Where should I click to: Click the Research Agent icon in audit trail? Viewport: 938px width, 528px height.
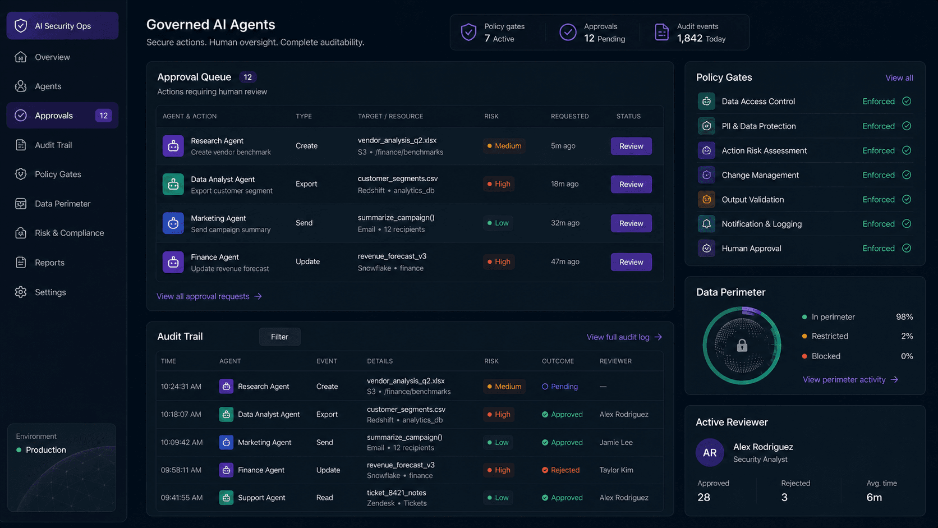point(226,387)
